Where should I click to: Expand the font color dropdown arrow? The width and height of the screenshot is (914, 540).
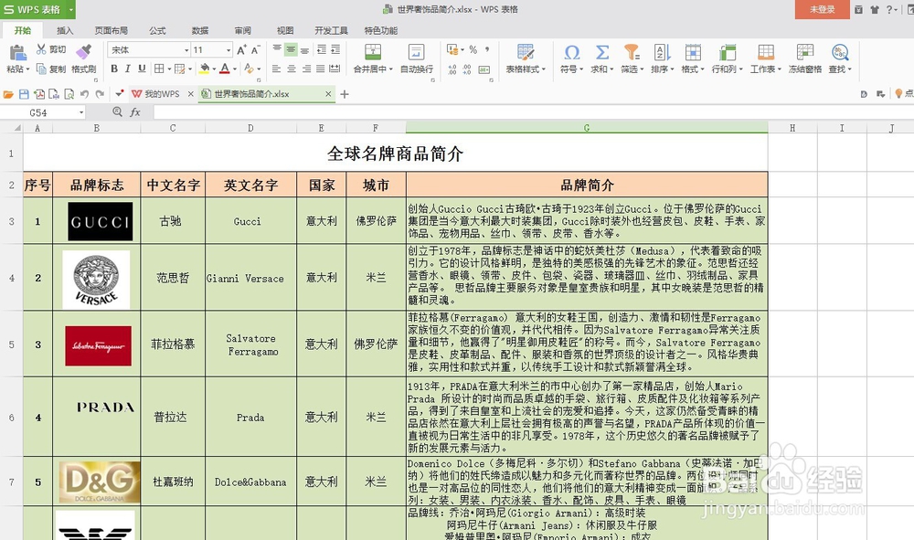(234, 69)
